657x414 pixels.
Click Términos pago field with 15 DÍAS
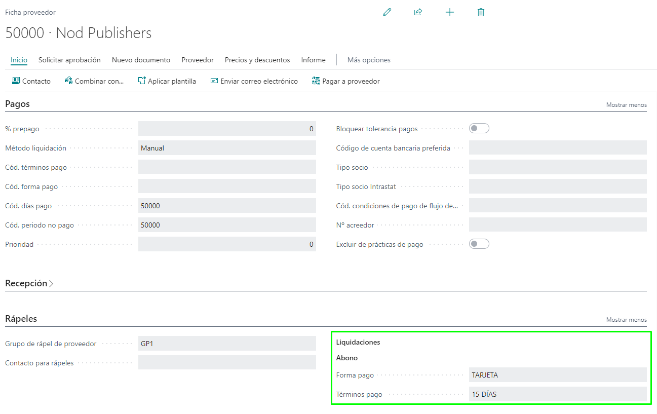558,394
